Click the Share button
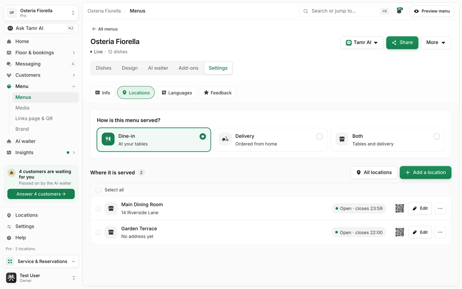This screenshot has height=289, width=462. [x=402, y=43]
